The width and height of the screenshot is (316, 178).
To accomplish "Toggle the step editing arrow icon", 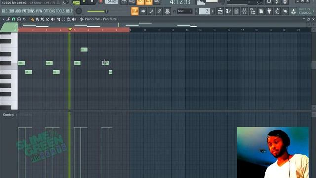I will tap(143, 11).
